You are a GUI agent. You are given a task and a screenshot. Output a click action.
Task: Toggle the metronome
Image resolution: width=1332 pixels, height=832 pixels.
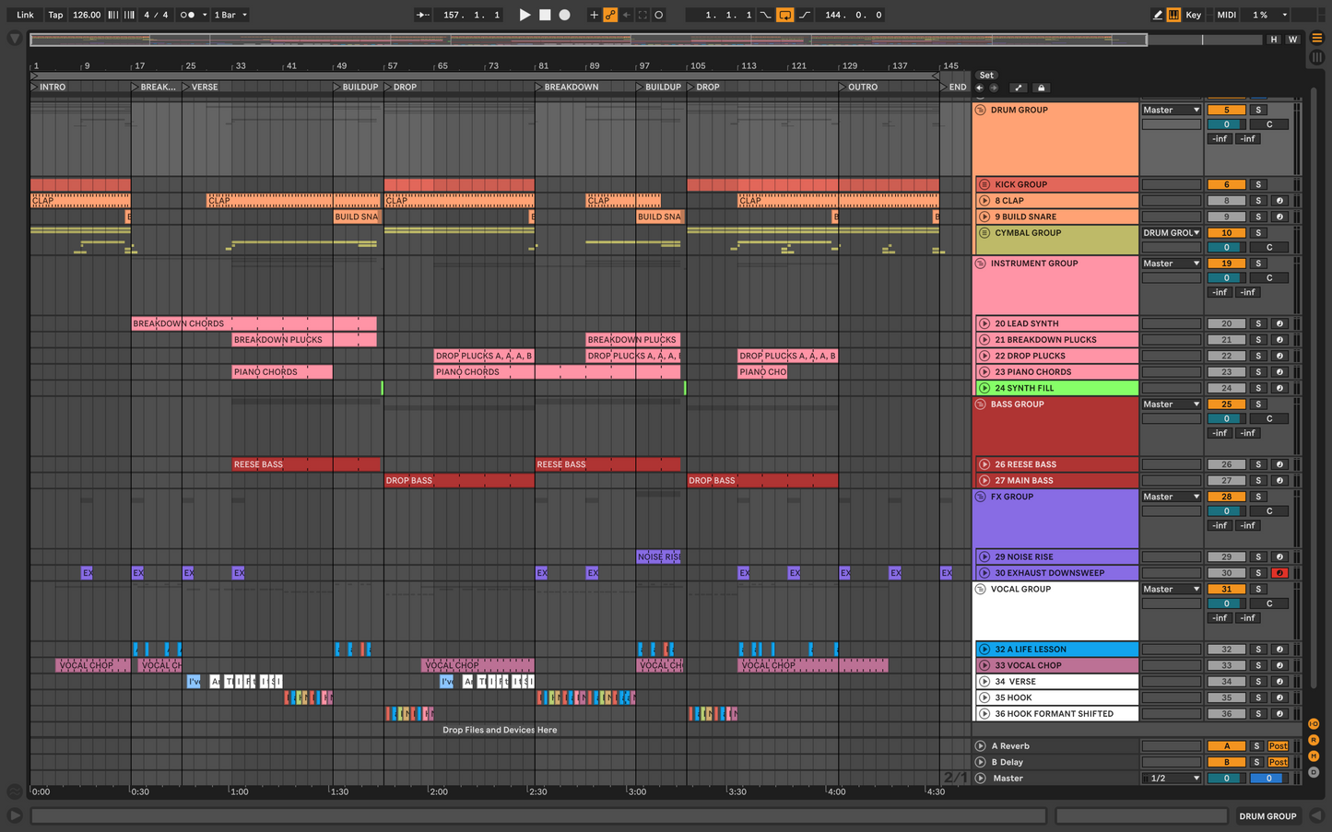187,15
